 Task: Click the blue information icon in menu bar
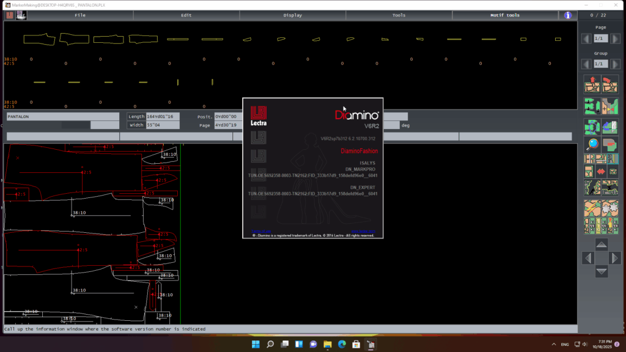pos(568,15)
